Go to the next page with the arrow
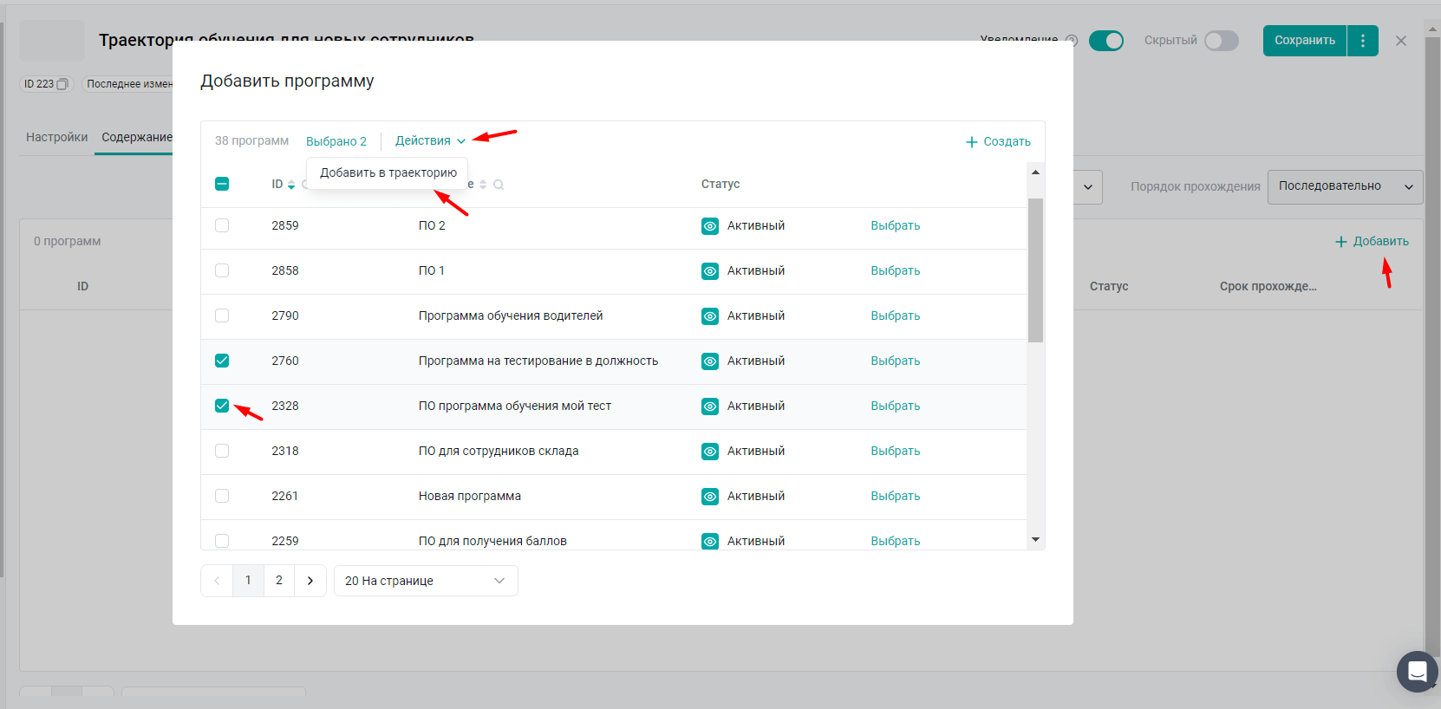Image resolution: width=1441 pixels, height=709 pixels. (310, 581)
